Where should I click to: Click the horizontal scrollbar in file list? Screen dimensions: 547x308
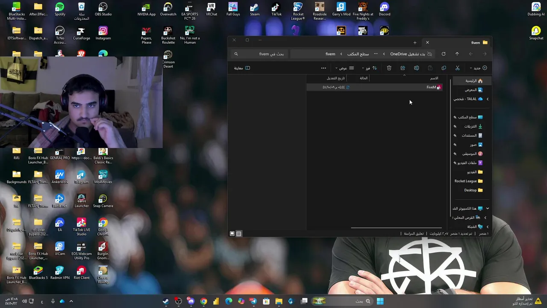(x=395, y=228)
